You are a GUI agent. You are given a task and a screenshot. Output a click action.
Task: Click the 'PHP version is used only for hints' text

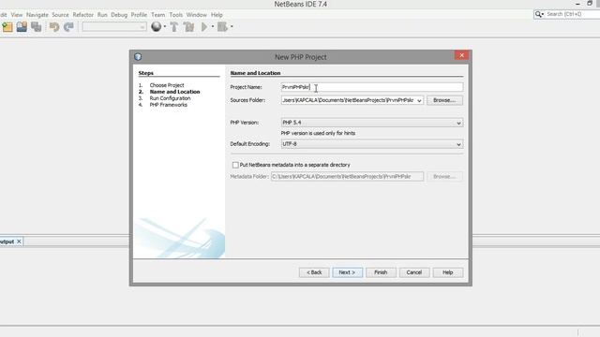coord(318,133)
